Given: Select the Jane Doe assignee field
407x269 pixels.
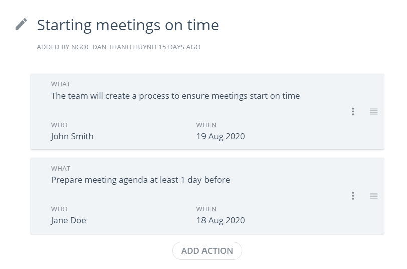Looking at the screenshot, I should pyautogui.click(x=69, y=220).
